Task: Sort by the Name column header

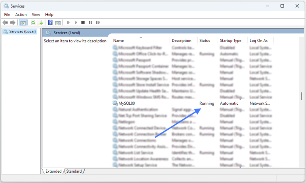Action: [141, 41]
